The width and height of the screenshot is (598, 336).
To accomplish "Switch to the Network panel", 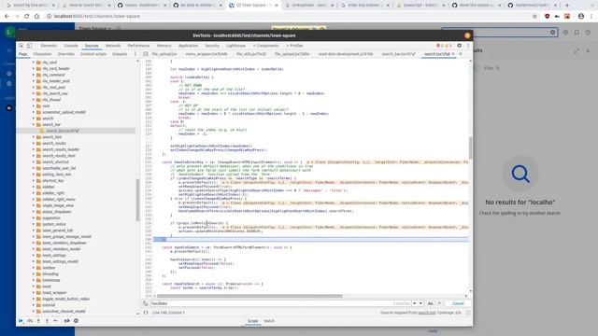I will [x=113, y=46].
